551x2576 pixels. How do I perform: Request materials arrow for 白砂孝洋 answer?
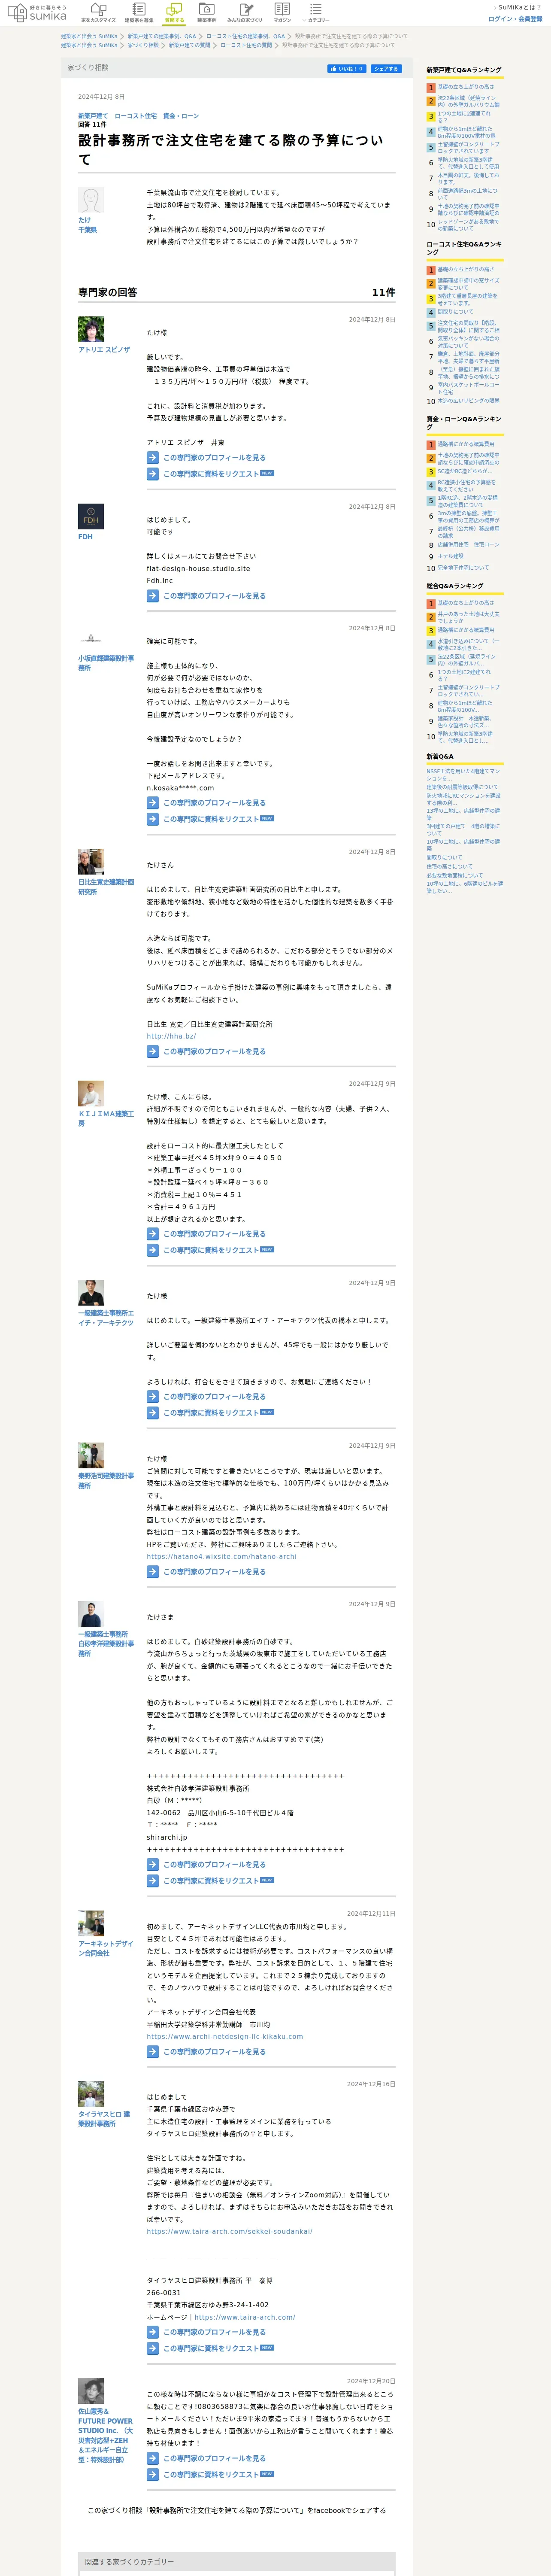pos(153,1881)
